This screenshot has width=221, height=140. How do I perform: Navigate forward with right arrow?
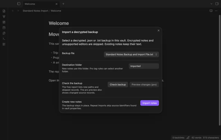click(x=18, y=11)
